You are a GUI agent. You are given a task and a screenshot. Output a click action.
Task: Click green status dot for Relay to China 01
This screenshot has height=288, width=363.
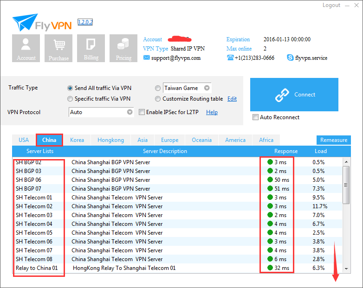click(270, 268)
